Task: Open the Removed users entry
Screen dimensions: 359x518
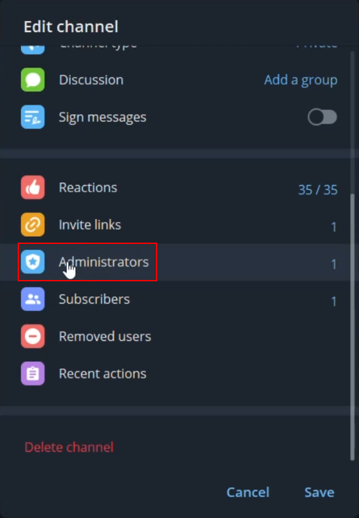Action: point(175,336)
